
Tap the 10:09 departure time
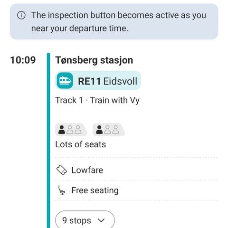click(x=23, y=60)
